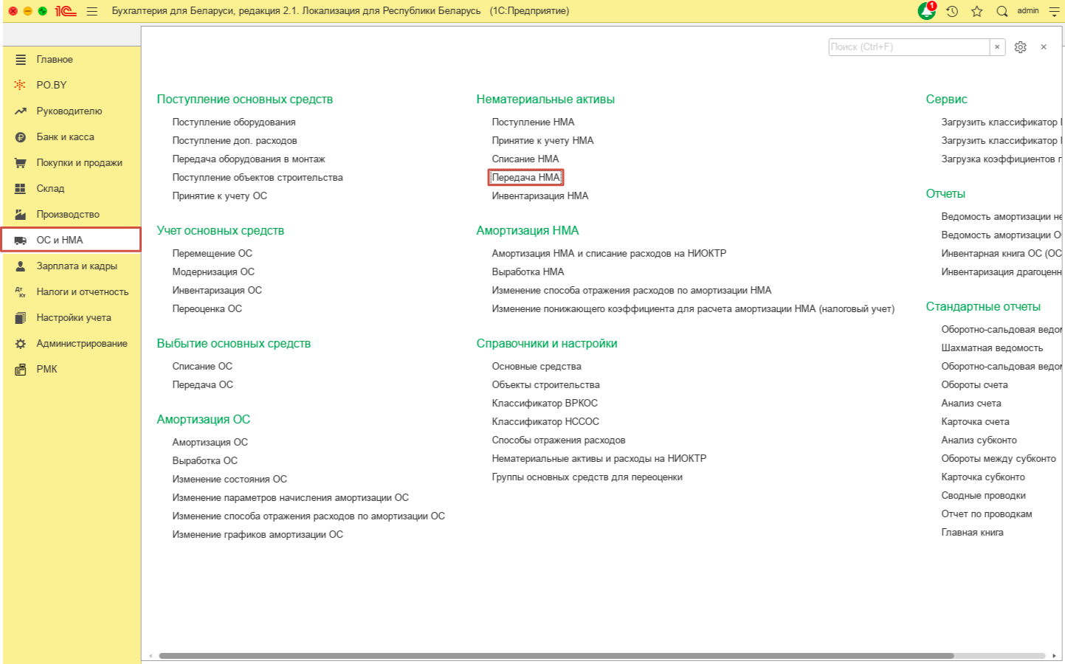Open the Склад section
Screen dimensions: 1065x664
pyautogui.click(x=50, y=189)
